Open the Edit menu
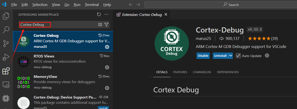 tap(25, 5)
